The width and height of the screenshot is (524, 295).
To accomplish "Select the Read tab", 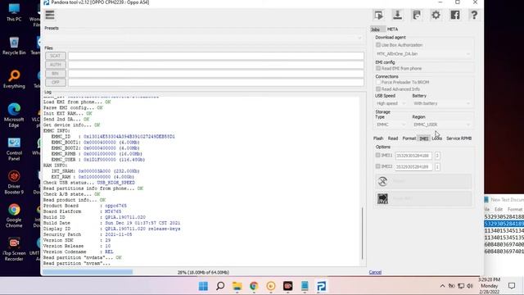I will (x=393, y=138).
